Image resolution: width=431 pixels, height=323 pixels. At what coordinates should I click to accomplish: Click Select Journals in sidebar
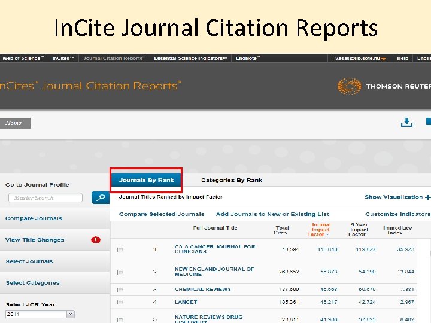click(x=29, y=261)
